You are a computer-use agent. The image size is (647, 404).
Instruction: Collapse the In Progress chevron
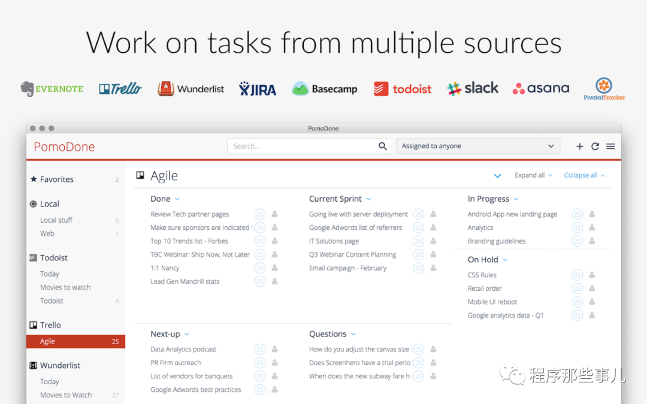pos(516,199)
